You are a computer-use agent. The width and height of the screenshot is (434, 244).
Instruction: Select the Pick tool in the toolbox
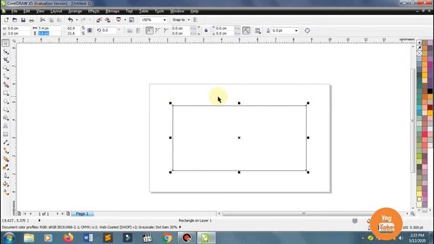(x=5, y=43)
